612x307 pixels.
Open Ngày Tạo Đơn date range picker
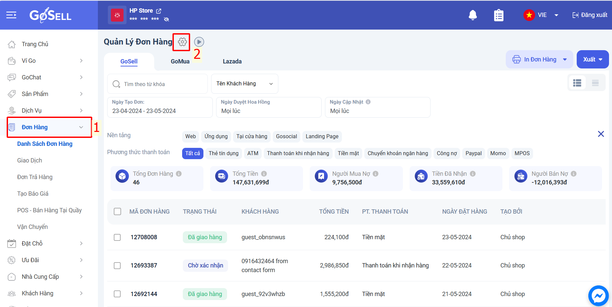(160, 107)
